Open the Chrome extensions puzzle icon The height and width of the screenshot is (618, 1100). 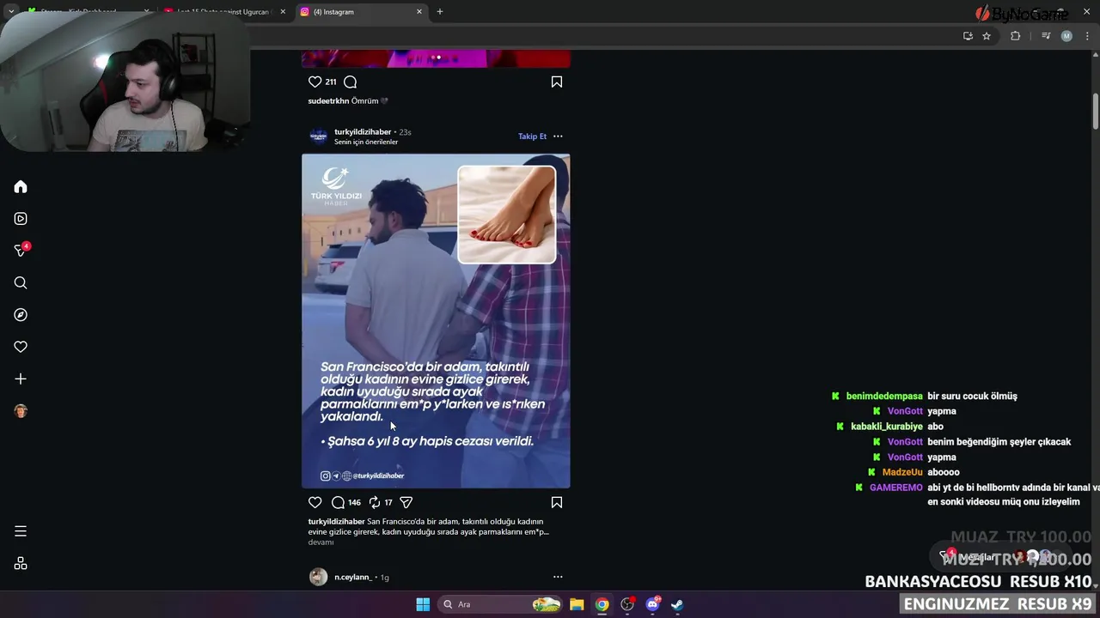[x=1015, y=36]
